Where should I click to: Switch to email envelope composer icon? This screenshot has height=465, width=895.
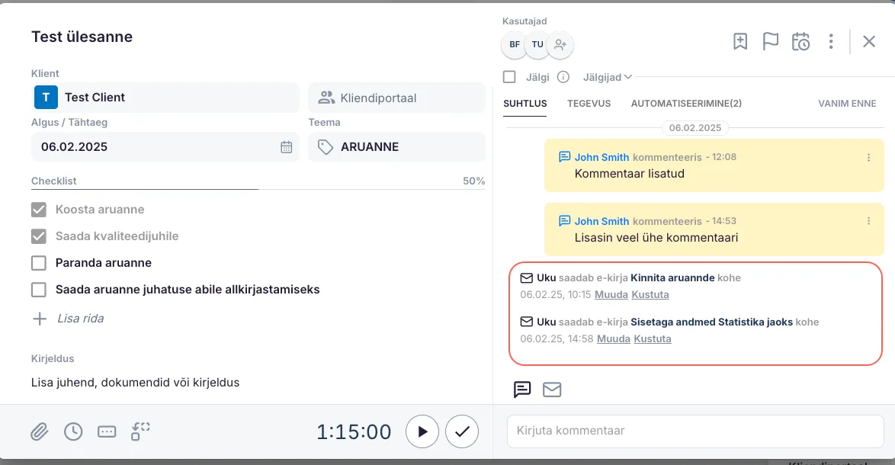[552, 390]
